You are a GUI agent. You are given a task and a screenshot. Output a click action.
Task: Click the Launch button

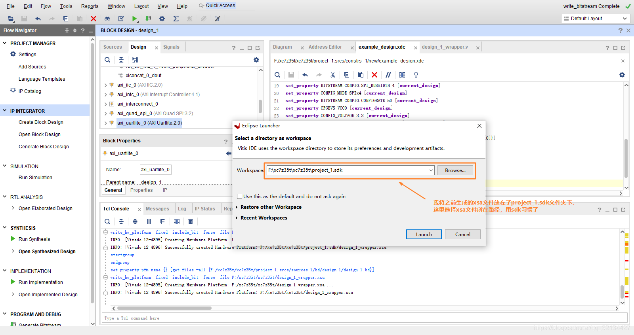424,235
